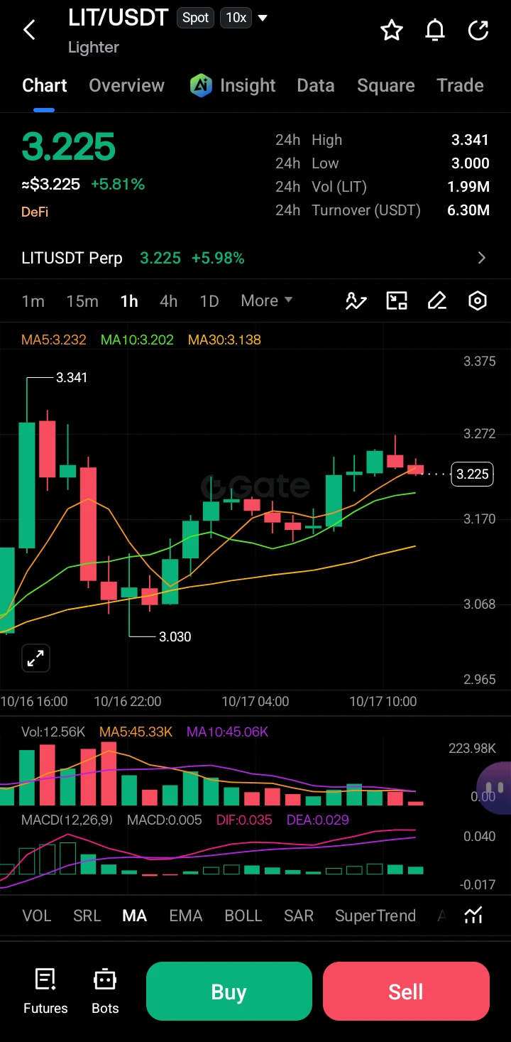Select the drawing pencil tool
This screenshot has height=1042, width=511.
[437, 301]
